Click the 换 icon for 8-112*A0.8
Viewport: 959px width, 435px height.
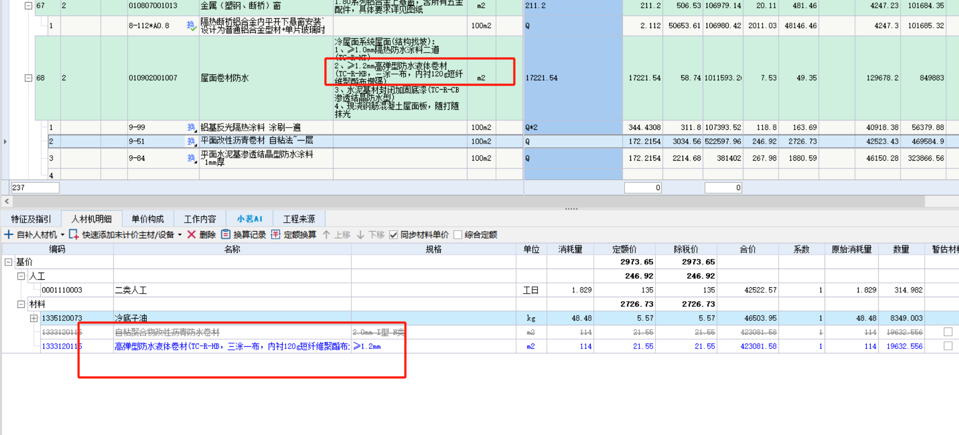click(192, 26)
